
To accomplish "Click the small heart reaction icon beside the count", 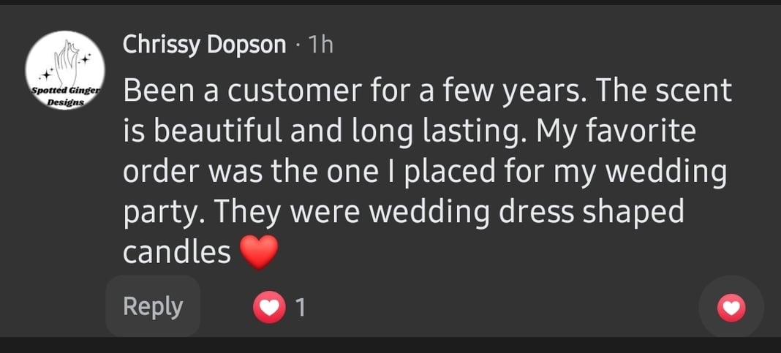I will point(269,308).
